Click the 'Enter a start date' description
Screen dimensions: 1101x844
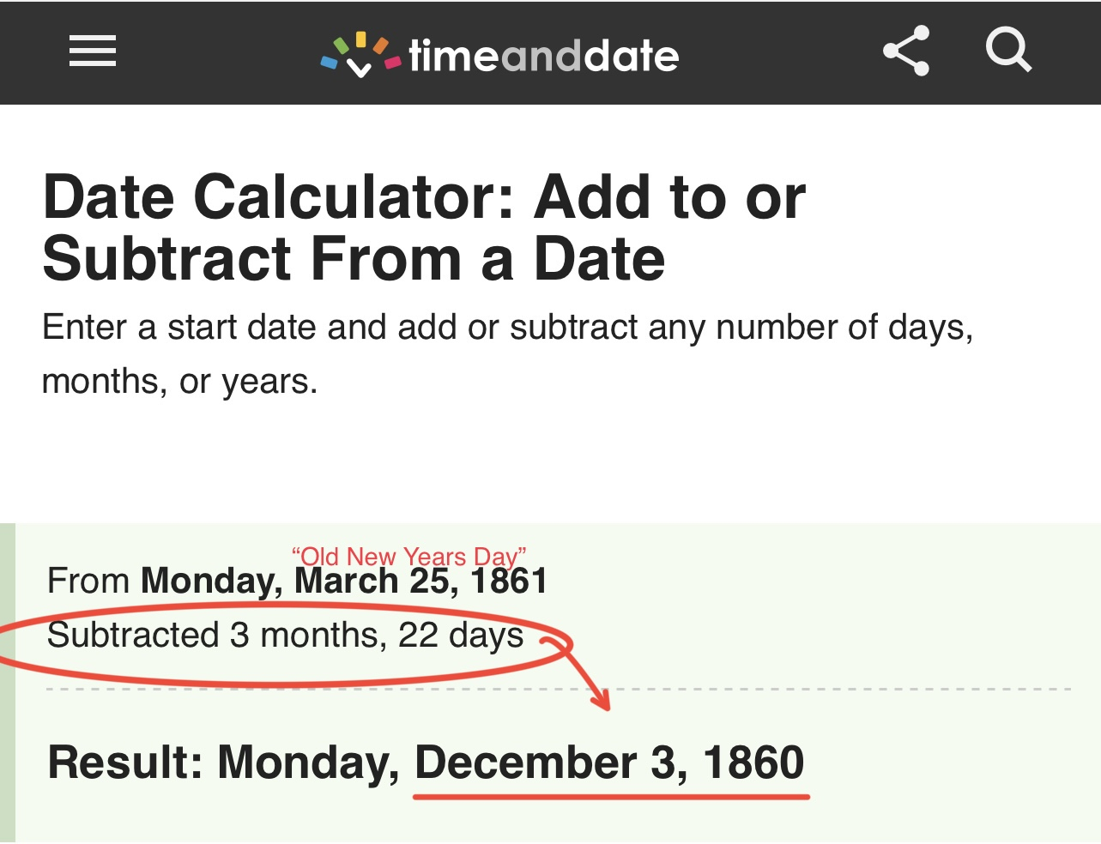coord(506,328)
